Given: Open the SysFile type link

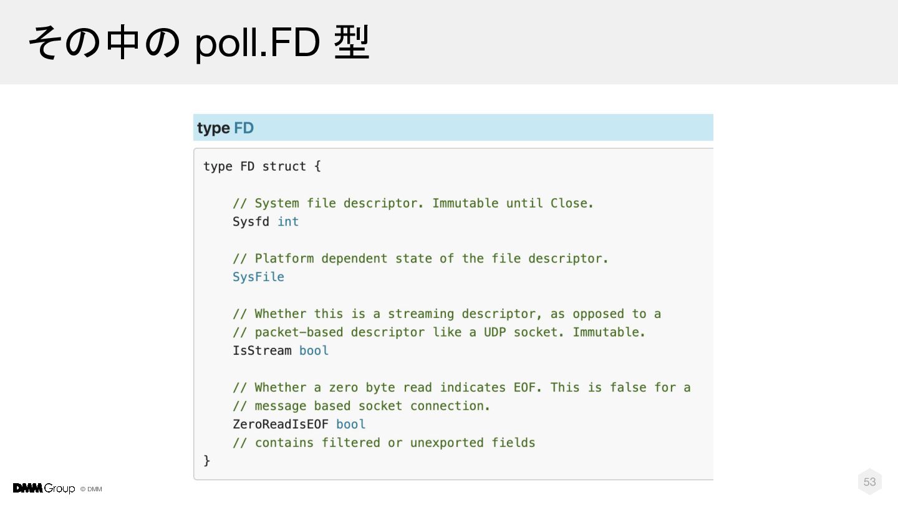Looking at the screenshot, I should (258, 277).
